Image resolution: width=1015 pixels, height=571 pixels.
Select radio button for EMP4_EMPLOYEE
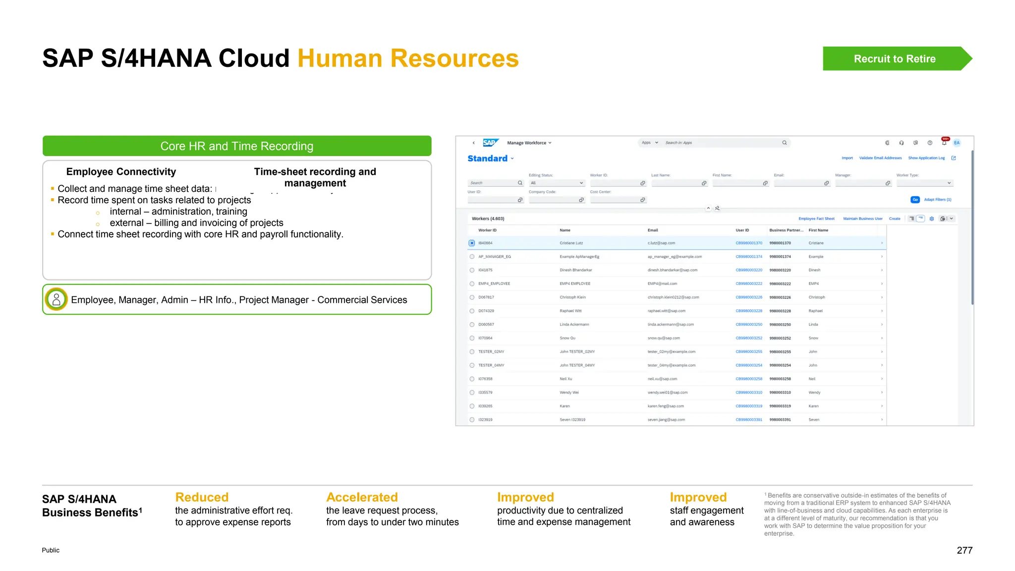[472, 284]
